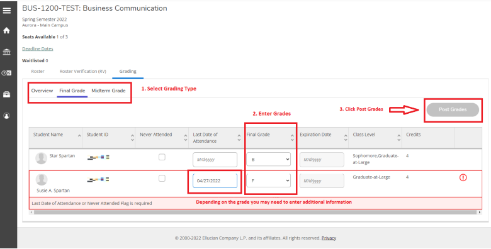
Task: Click the Graduate-at-Large text in Susie's row
Action: coord(371,177)
